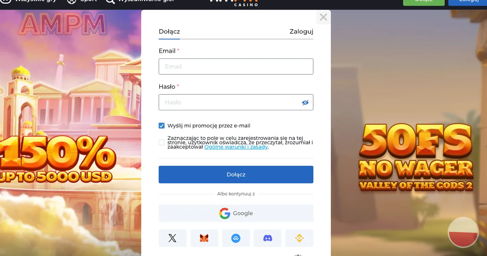Viewport: 487px width, 256px height.
Task: Tick the terms acceptance checkbox
Action: [x=162, y=142]
